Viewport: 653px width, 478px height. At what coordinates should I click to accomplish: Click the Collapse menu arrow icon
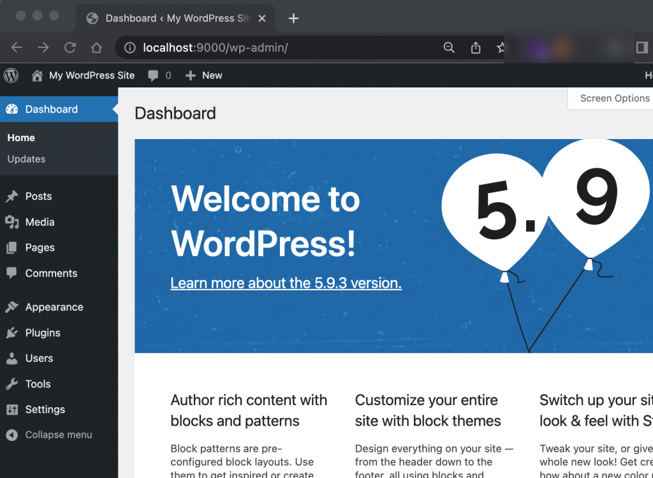[x=12, y=435]
